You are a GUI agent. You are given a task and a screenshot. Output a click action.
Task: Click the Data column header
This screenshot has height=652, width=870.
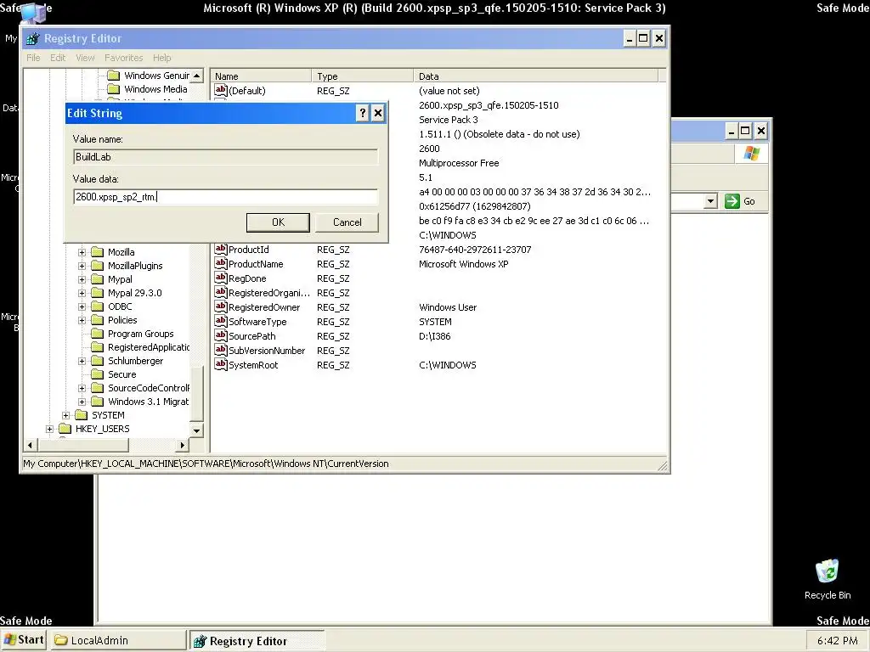click(535, 76)
